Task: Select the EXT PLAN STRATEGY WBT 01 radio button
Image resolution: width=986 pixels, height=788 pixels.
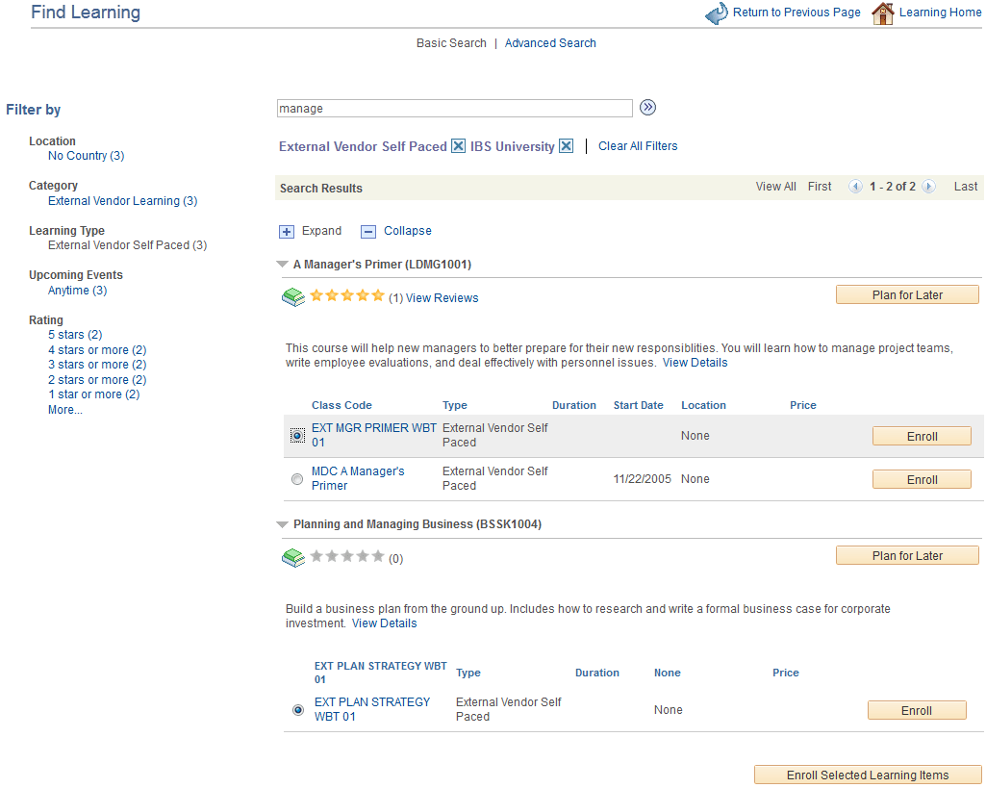Action: 296,709
